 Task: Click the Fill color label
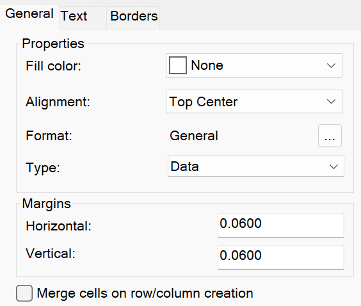point(53,66)
